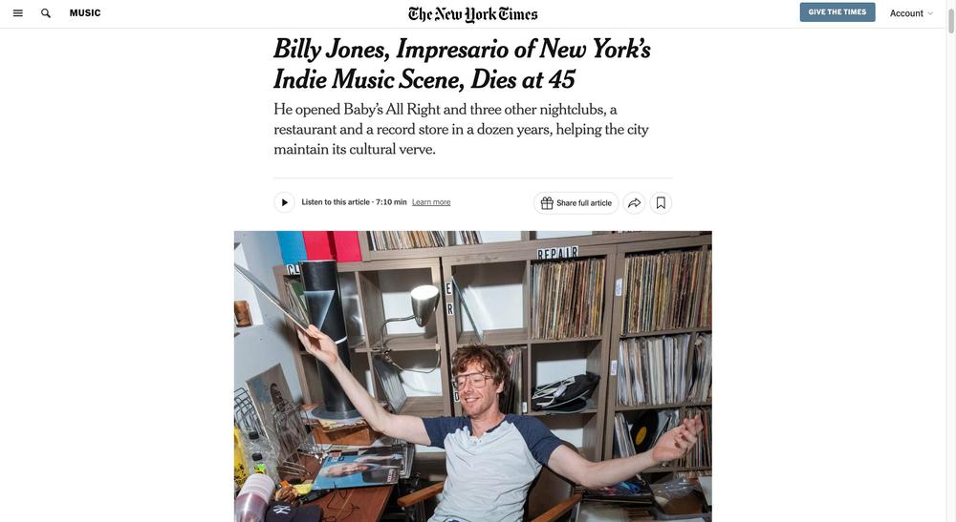
Task: Click the Billy Jones article headline
Action: [x=462, y=64]
